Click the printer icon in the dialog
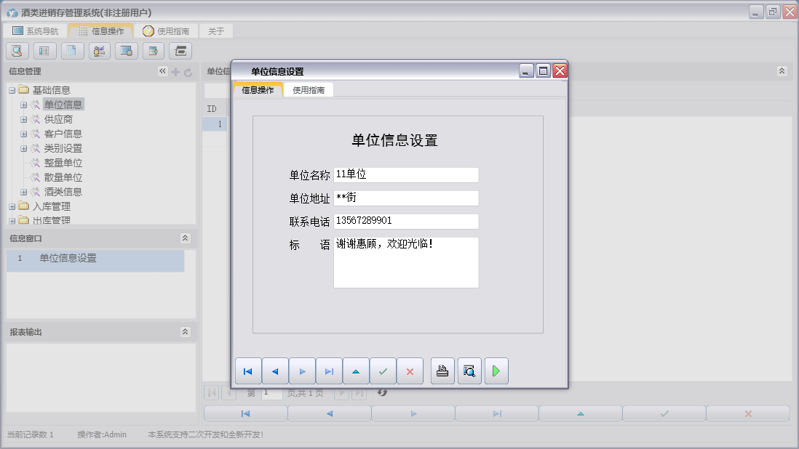 pyautogui.click(x=442, y=371)
